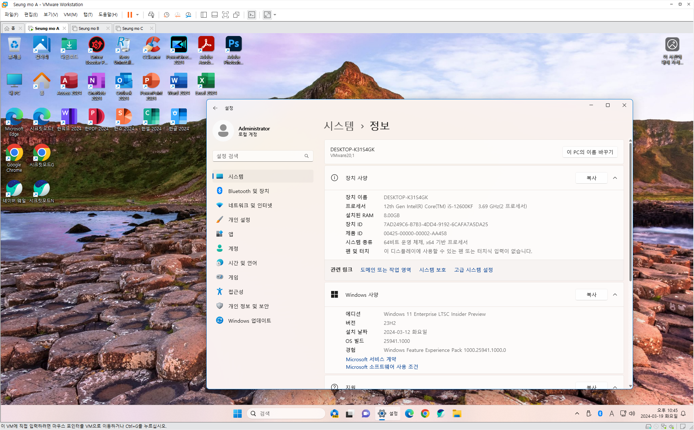This screenshot has width=694, height=430.
Task: Switch to the Seung mo B tab
Action: 89,28
